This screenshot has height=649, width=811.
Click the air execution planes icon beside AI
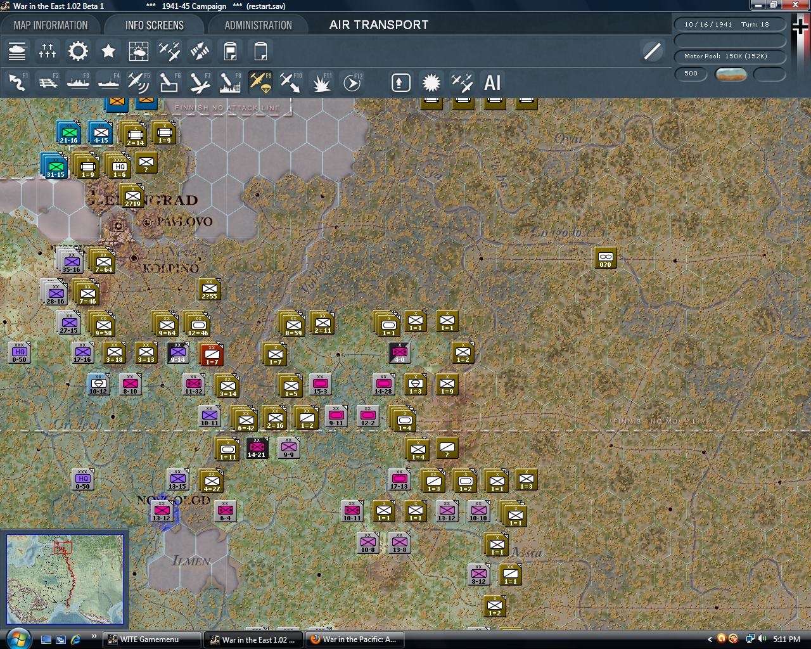[x=462, y=82]
